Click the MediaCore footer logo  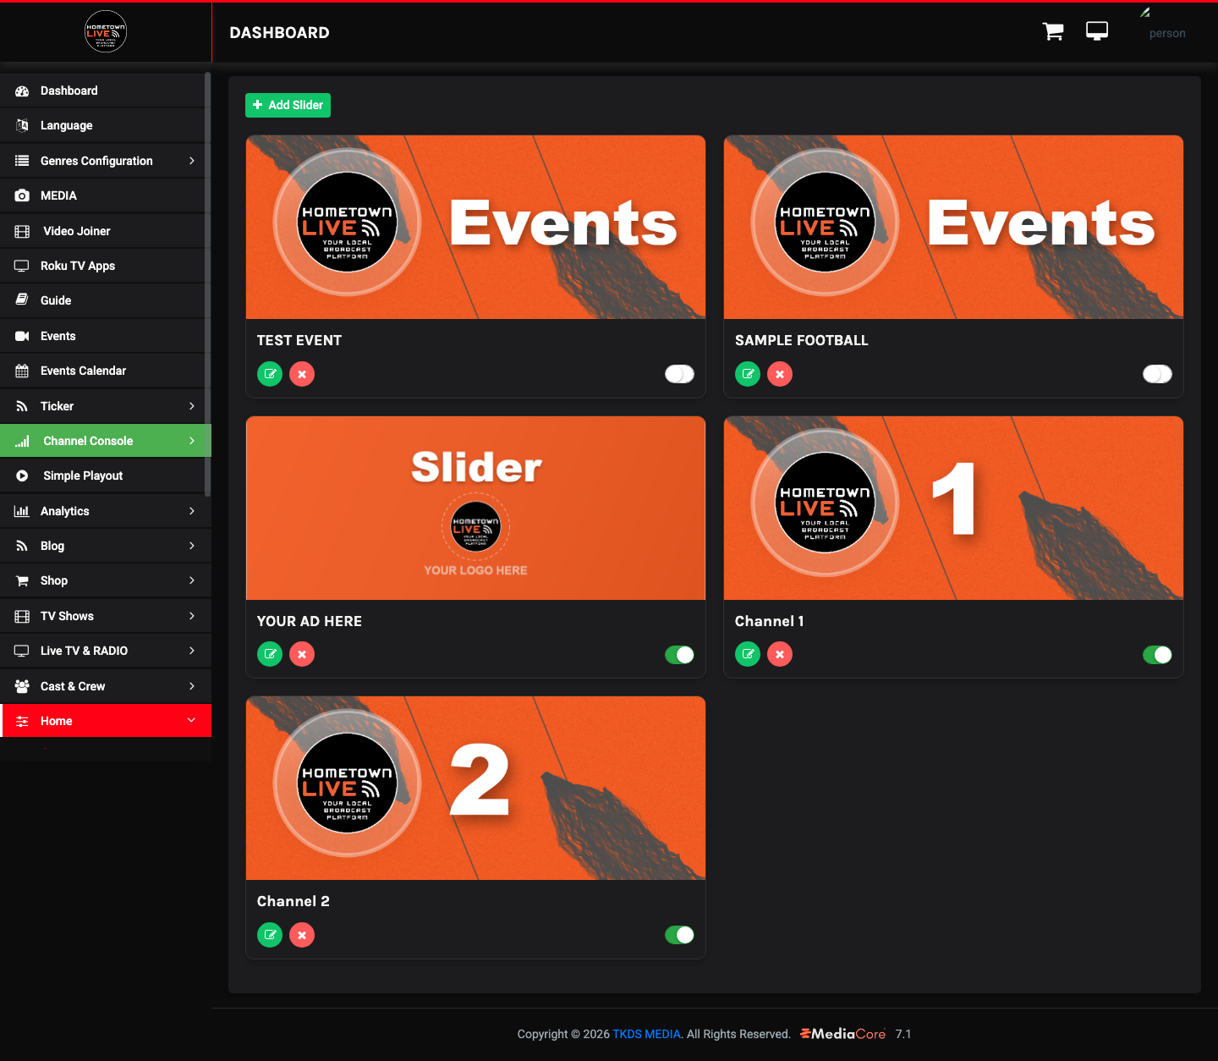pyautogui.click(x=842, y=1034)
